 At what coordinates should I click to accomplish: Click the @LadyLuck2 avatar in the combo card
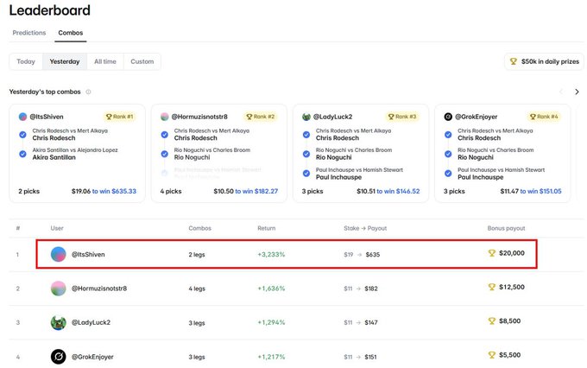click(306, 117)
